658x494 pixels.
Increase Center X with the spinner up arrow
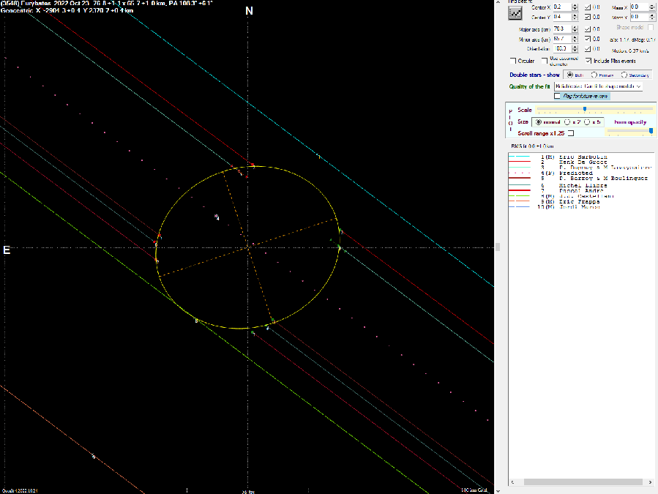[575, 4]
